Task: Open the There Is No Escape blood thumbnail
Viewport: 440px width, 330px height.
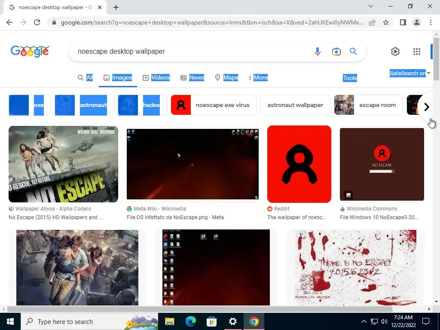Action: [355, 267]
